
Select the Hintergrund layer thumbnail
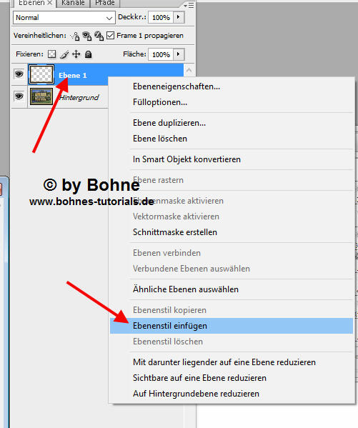tap(41, 96)
